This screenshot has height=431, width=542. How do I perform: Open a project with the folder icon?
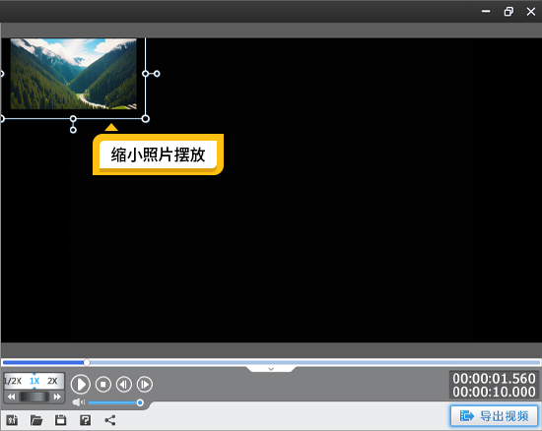click(36, 420)
